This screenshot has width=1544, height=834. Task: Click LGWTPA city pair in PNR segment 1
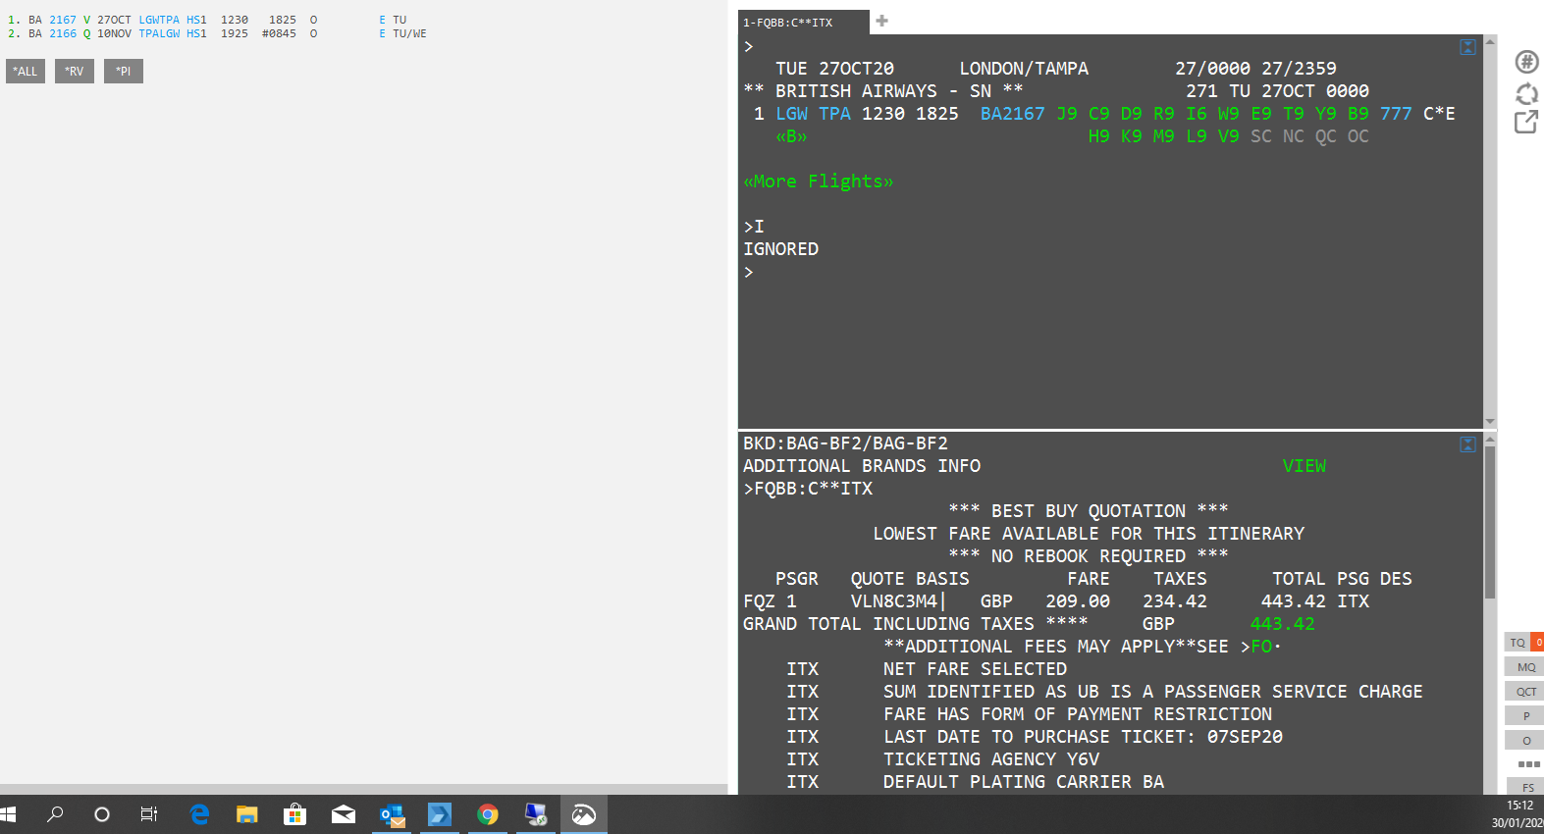pyautogui.click(x=159, y=20)
